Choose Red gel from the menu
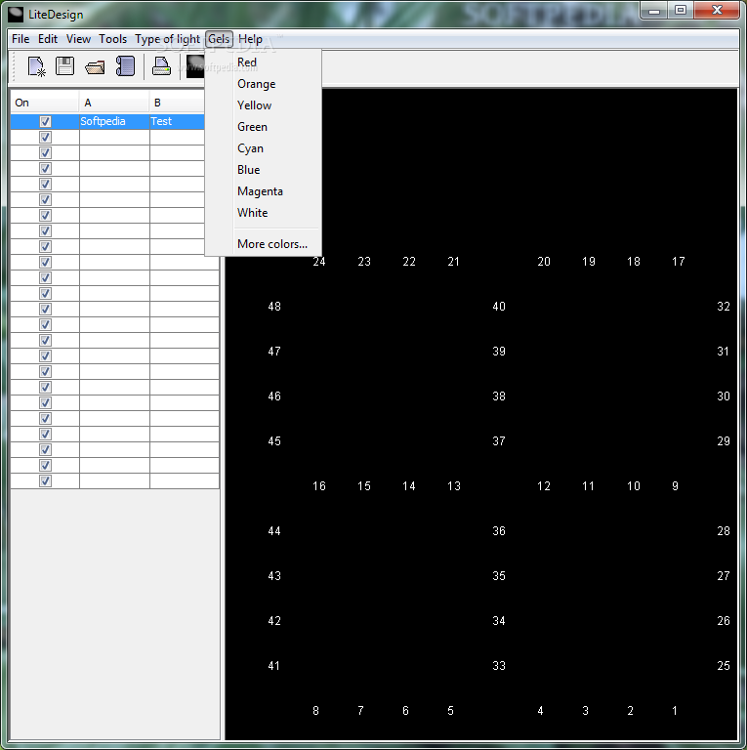Image resolution: width=747 pixels, height=750 pixels. [263, 62]
